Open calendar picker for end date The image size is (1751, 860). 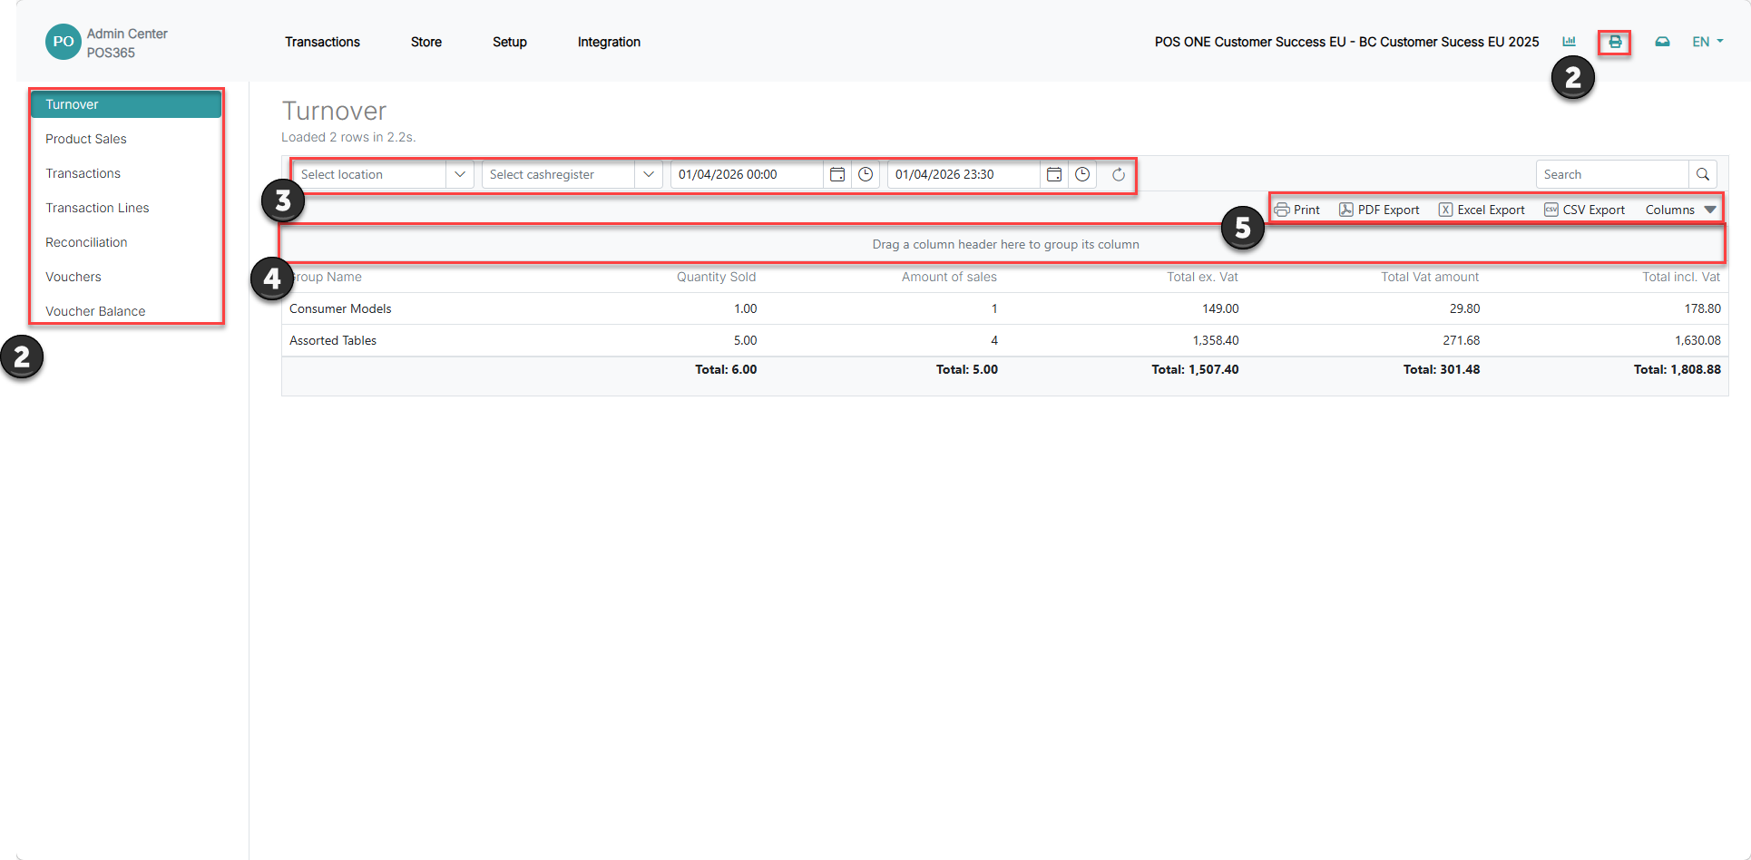pos(1054,174)
